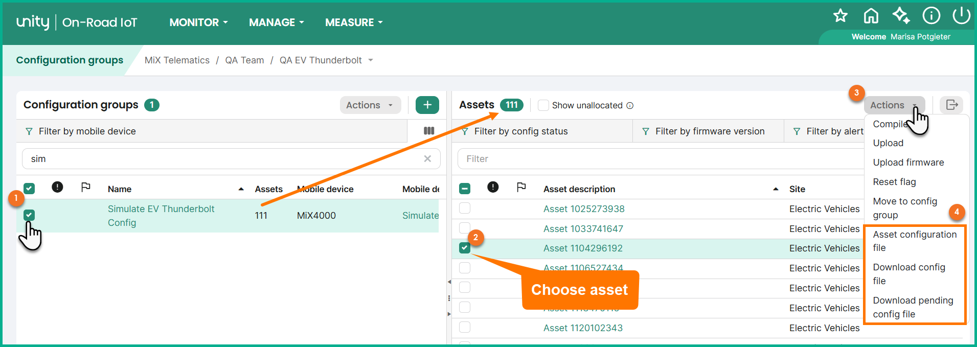
Task: Choose Reset flag from Actions menu
Action: point(894,182)
